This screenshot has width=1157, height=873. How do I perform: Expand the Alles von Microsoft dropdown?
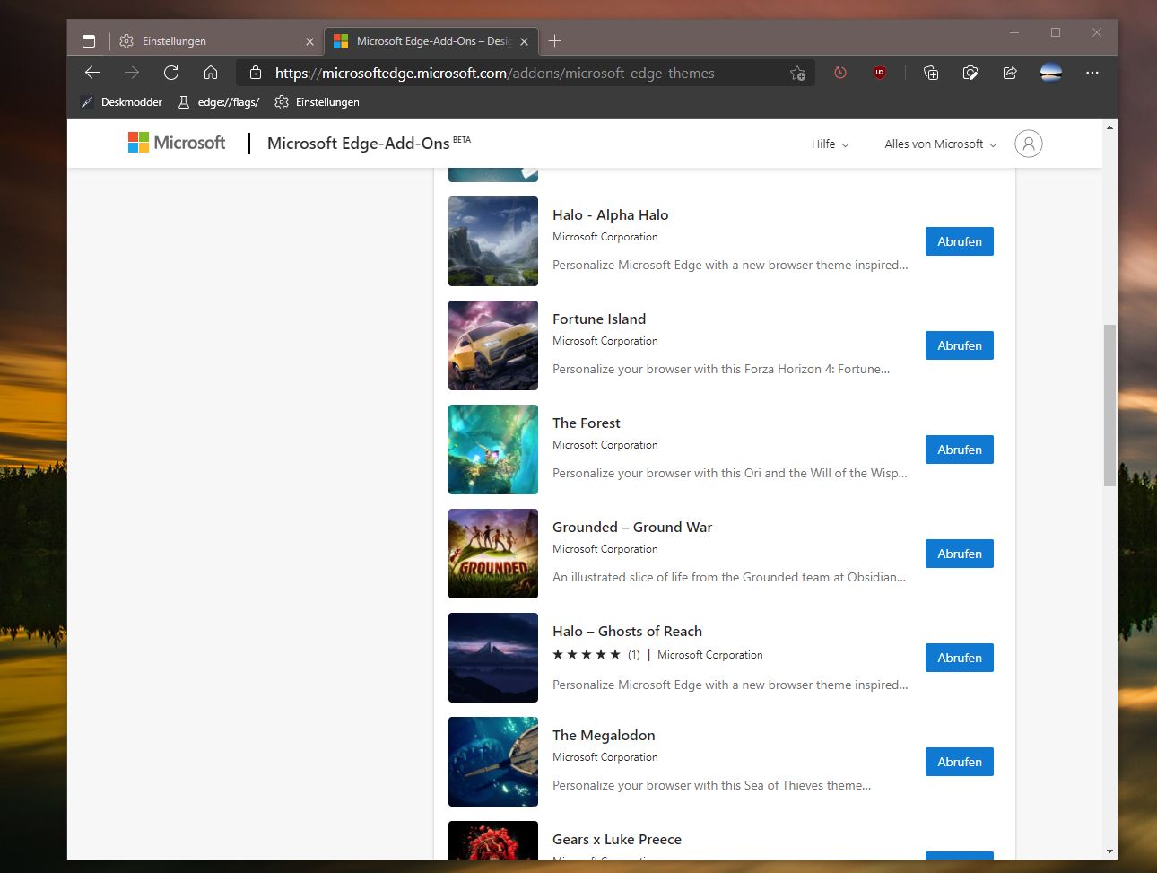point(941,144)
